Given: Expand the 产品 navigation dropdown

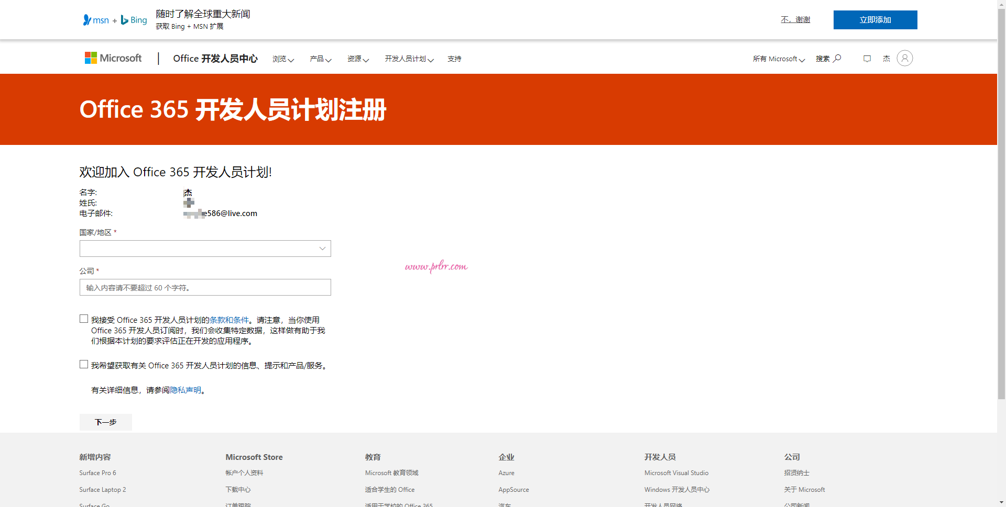Looking at the screenshot, I should pyautogui.click(x=320, y=59).
